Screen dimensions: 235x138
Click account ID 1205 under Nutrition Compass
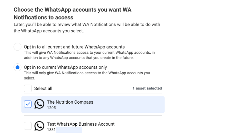pos(51,108)
